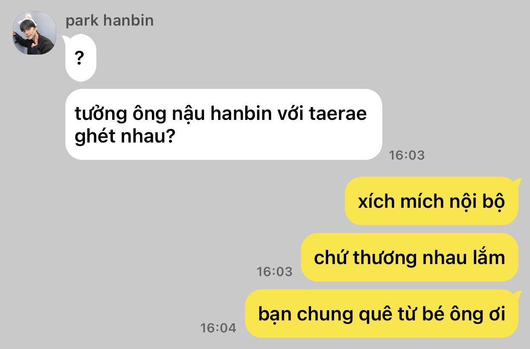Select the yellow "xích mích nội bộ" bubble
This screenshot has width=530, height=349.
(433, 201)
